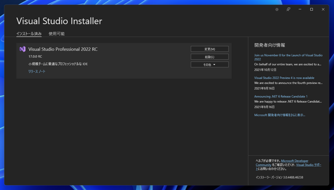Image resolution: width=334 pixels, height=190 pixels.
Task: Select the 'Visual Studio Professional 2022 RC' title text
Action: coord(63,49)
